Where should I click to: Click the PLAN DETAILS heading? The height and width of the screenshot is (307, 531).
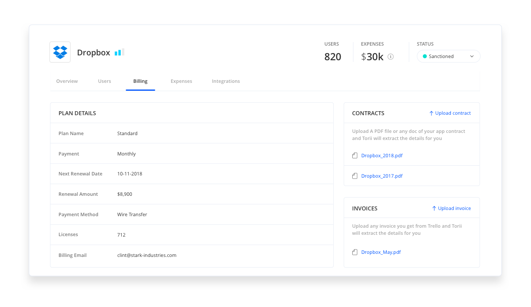click(77, 113)
